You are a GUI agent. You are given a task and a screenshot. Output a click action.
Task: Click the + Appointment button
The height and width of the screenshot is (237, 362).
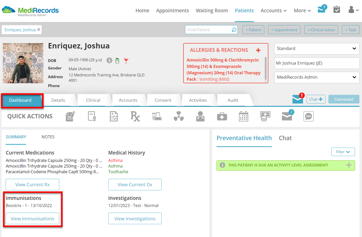tap(284, 30)
